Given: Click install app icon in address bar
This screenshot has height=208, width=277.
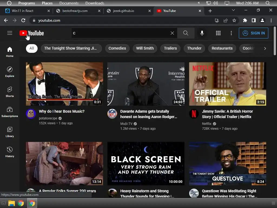Looking at the screenshot, I should pyautogui.click(x=217, y=21).
